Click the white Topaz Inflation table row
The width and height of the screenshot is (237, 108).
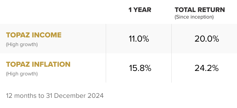coord(119,68)
